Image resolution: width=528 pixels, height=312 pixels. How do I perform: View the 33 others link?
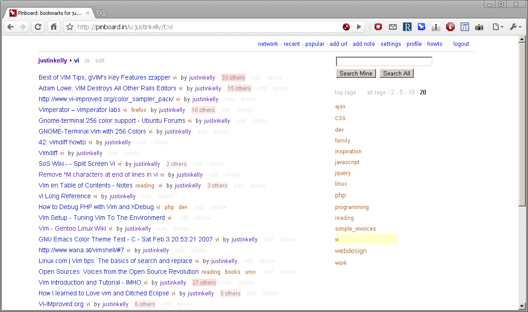233,78
